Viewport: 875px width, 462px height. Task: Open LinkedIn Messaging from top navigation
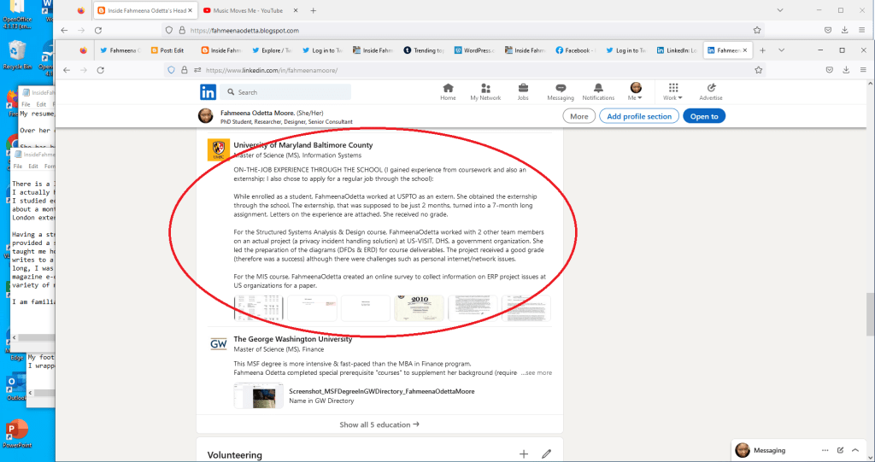click(x=561, y=91)
